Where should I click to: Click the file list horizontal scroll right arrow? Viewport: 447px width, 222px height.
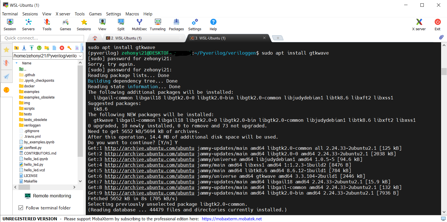click(x=74, y=187)
